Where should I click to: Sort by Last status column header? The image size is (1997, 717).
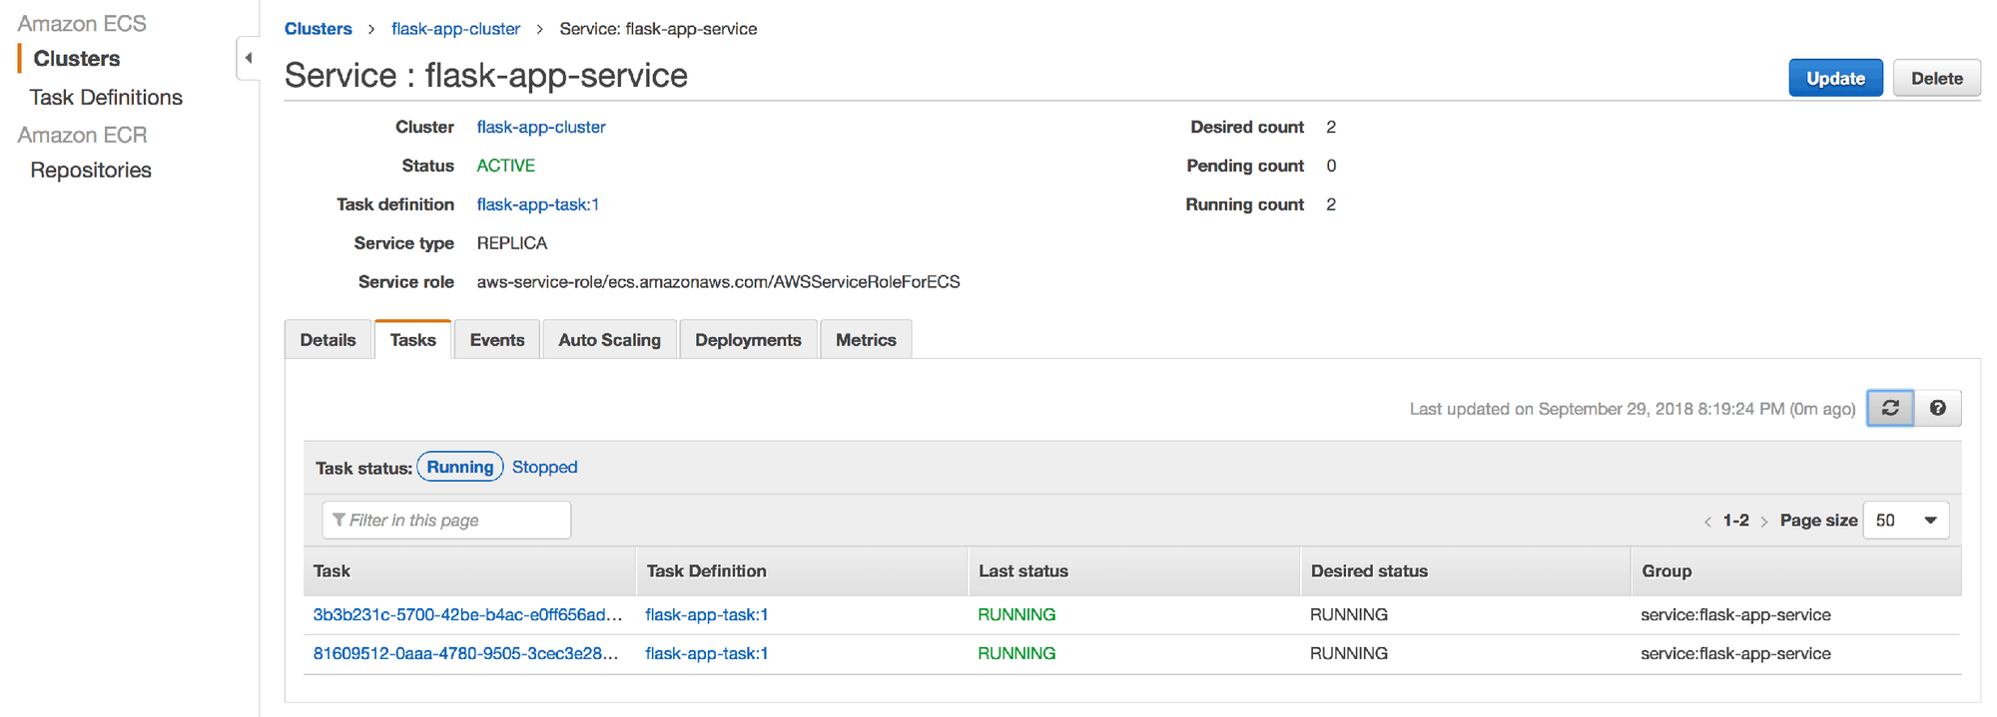pyautogui.click(x=1134, y=570)
